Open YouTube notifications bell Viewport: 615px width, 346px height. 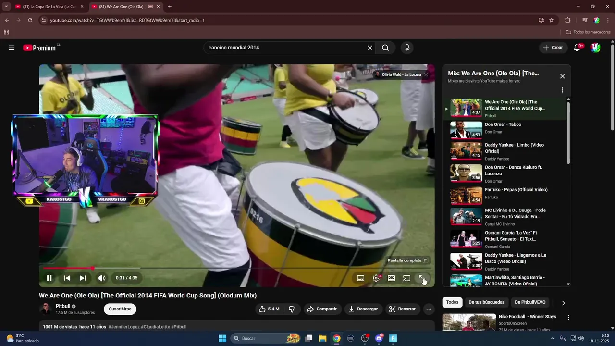(x=578, y=48)
